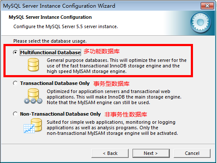The image size is (217, 163).
Task: Select the Multifunctional Database radio button
Action: pos(15,52)
